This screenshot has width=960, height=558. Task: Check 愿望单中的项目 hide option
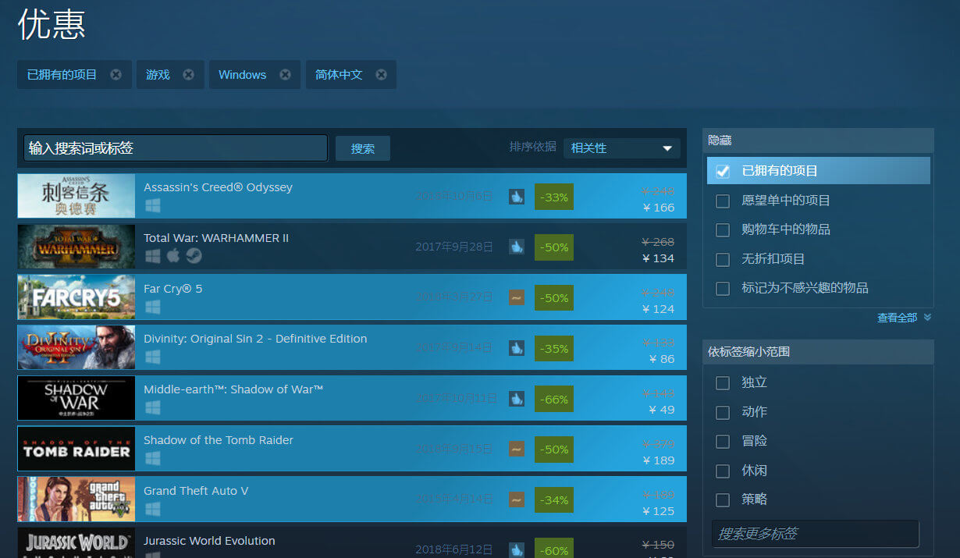tap(723, 201)
